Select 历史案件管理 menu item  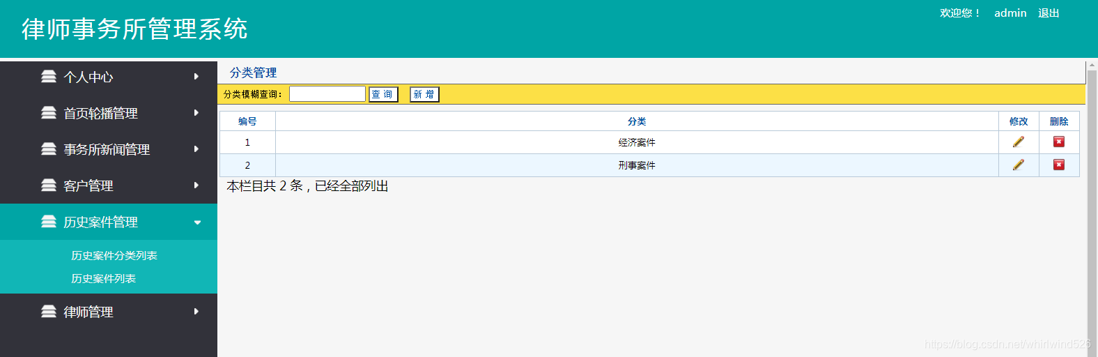pyautogui.click(x=109, y=222)
